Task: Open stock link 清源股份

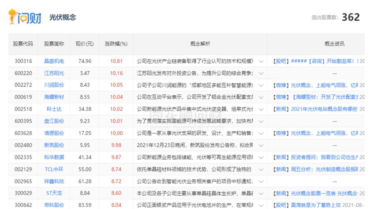Action: 54,133
